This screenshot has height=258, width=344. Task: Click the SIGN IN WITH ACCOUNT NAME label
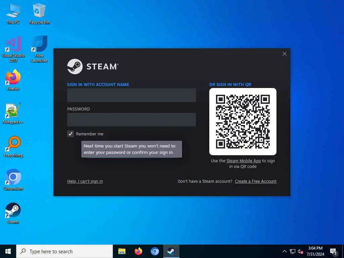point(98,84)
